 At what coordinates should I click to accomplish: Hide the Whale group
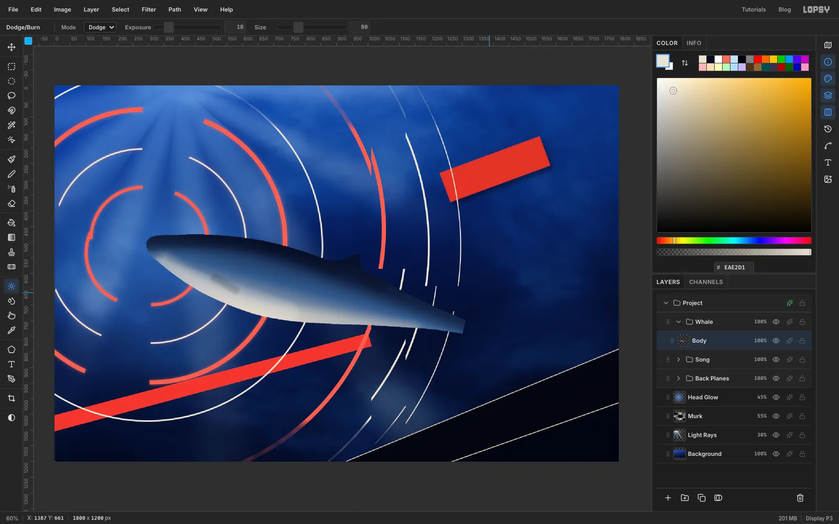(x=776, y=322)
